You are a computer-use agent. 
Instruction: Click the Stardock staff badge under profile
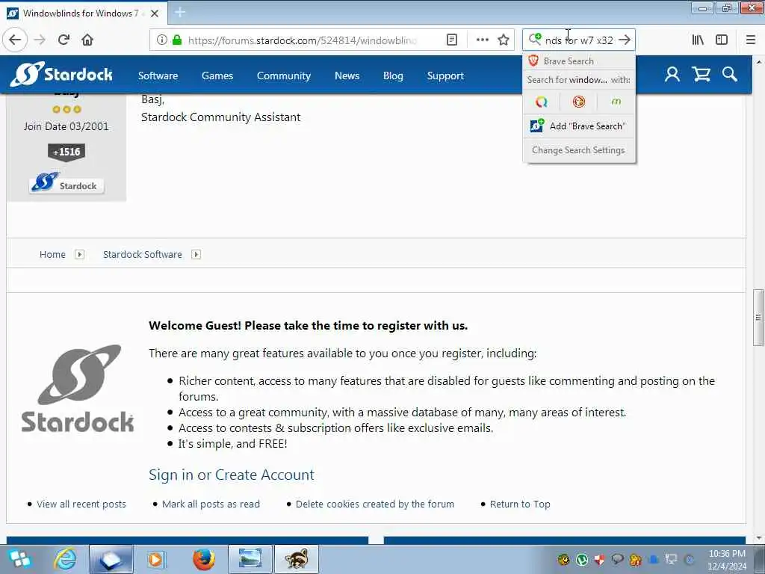[66, 184]
